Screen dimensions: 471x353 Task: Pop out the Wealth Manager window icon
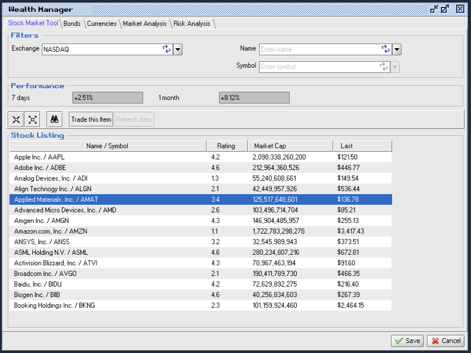coord(445,9)
